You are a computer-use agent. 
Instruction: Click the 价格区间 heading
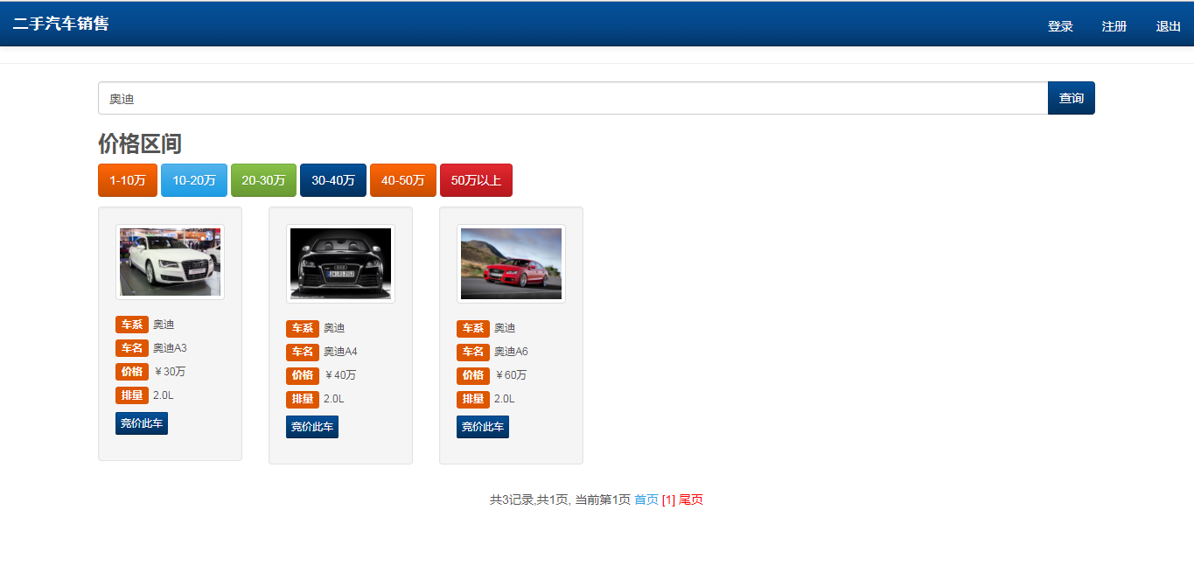(x=140, y=143)
